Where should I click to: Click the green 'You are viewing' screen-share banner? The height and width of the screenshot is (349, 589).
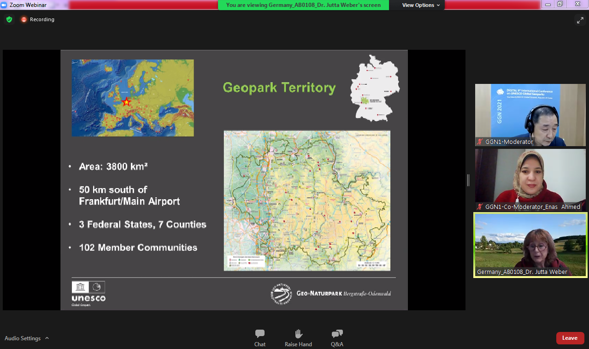pos(303,5)
